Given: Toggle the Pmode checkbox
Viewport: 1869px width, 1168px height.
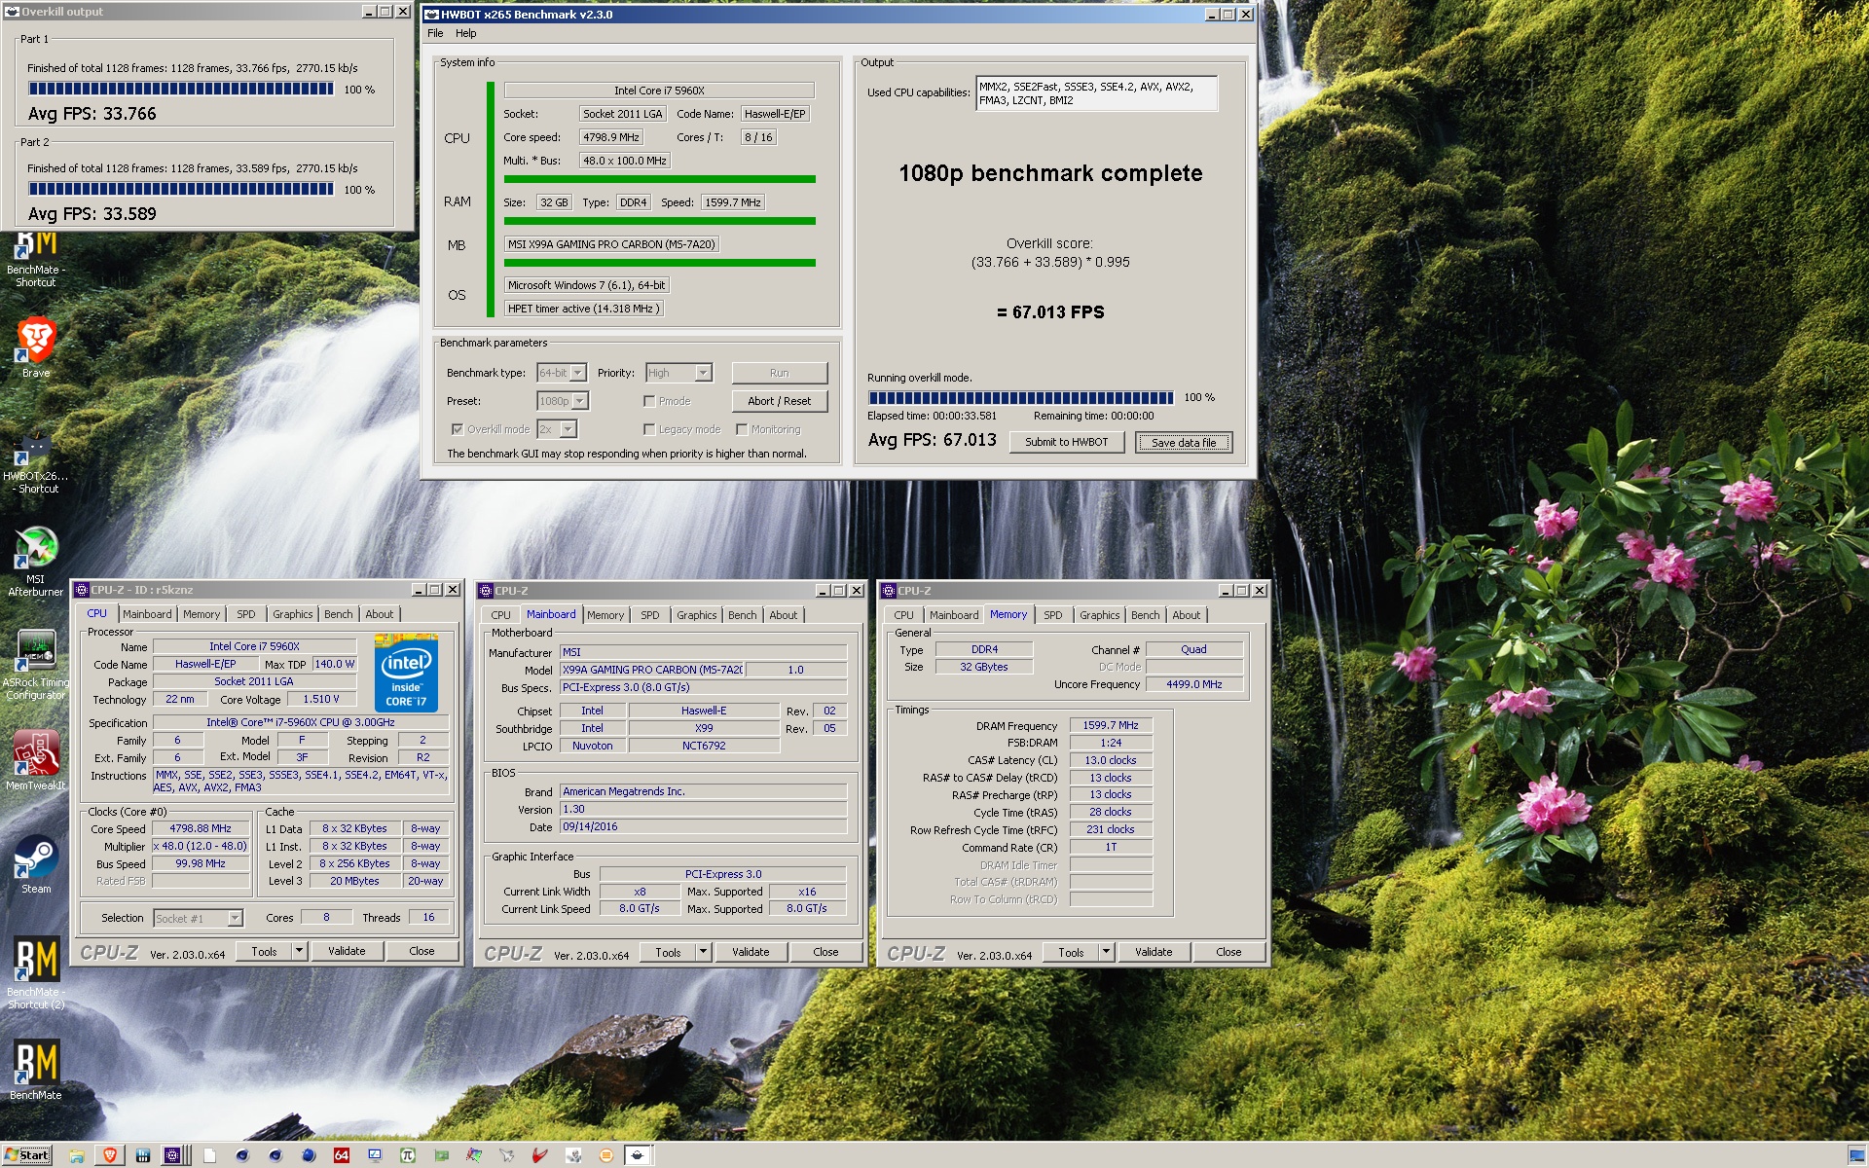Looking at the screenshot, I should [649, 401].
